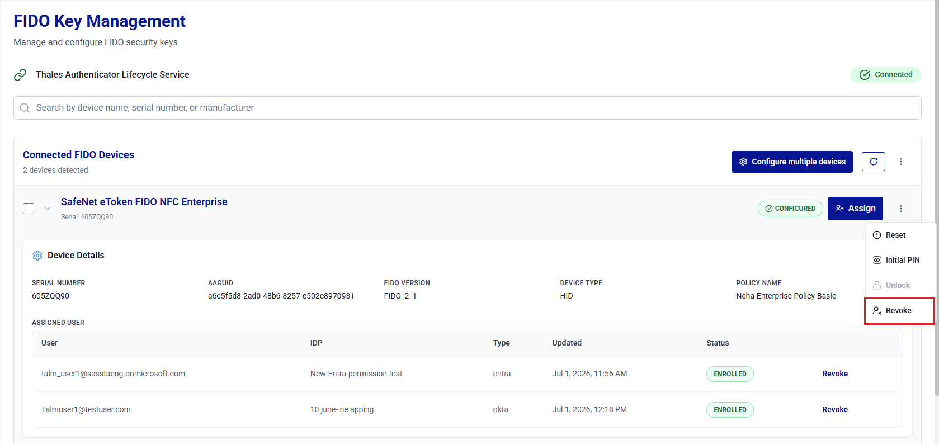
Task: Revoke talm_user1@sasstaeng.onmicrosoft.com assignment
Action: (835, 374)
